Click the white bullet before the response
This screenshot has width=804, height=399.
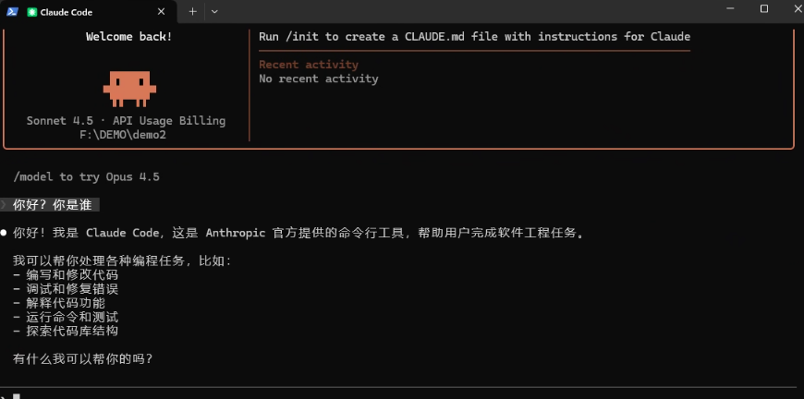click(x=4, y=233)
